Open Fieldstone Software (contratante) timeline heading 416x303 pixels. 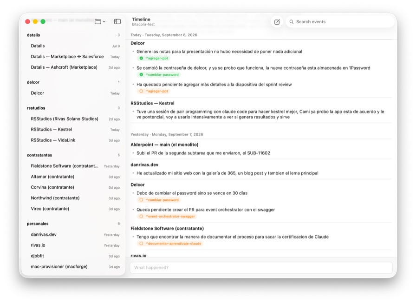pos(167,228)
